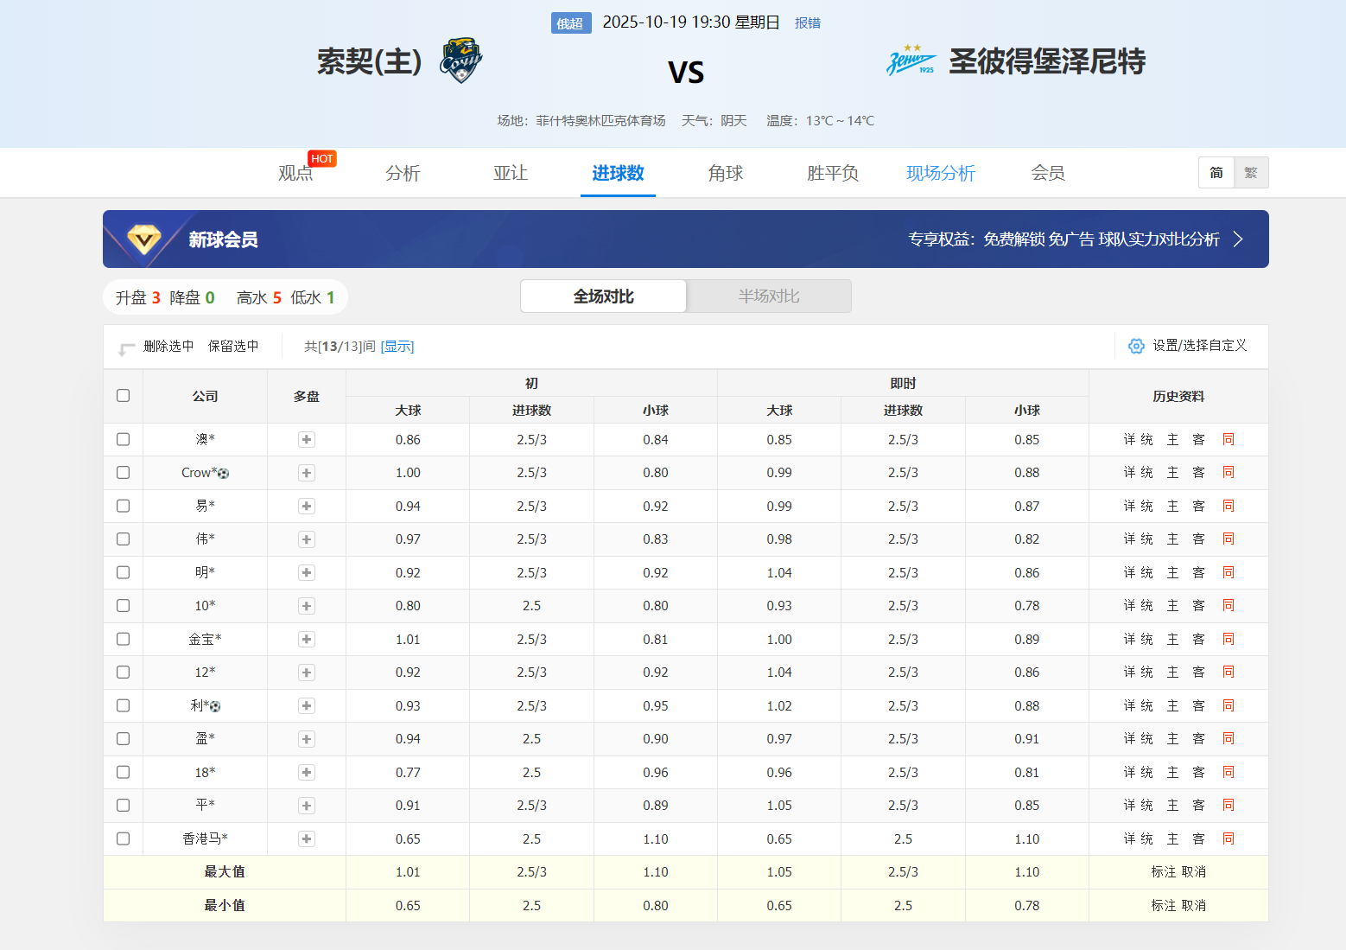Toggle the select-all checkbox in header
This screenshot has height=950, width=1346.
[123, 395]
